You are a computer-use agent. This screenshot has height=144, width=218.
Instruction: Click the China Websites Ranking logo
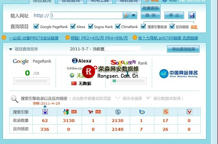coord(178,74)
